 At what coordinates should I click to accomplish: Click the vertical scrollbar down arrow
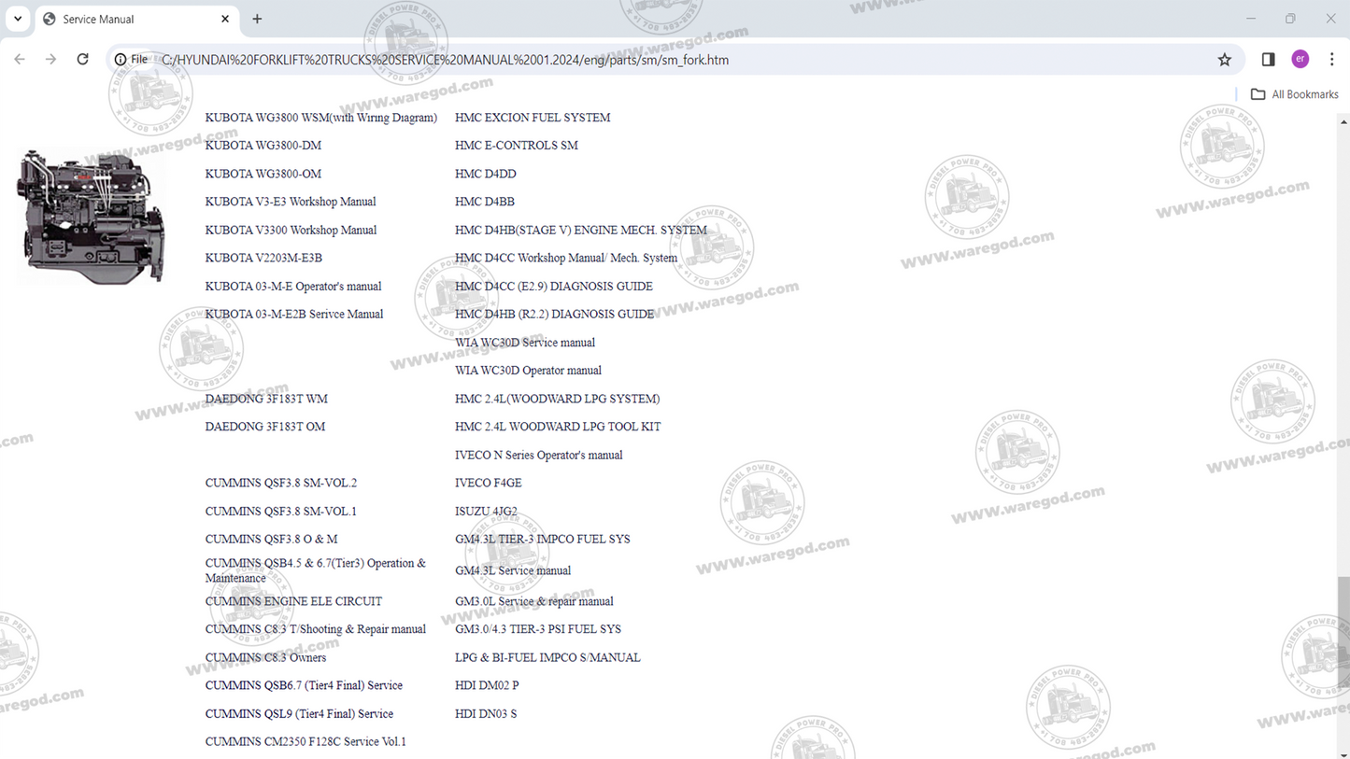pyautogui.click(x=1344, y=752)
